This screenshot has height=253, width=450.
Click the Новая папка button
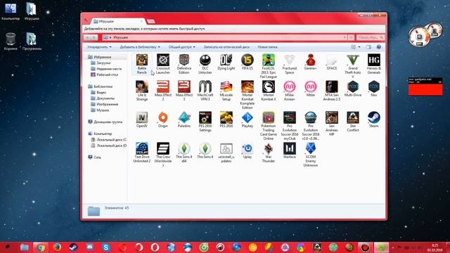[x=267, y=47]
